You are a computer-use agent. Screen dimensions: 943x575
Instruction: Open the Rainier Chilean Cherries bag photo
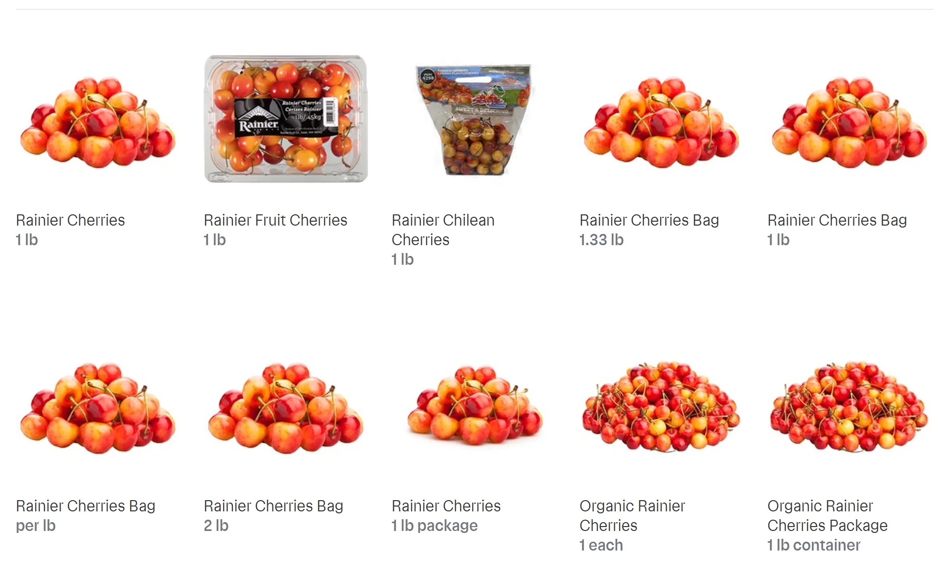click(x=474, y=120)
